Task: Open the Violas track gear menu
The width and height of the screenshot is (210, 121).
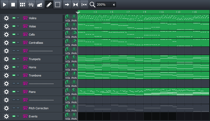Action: 6,26
